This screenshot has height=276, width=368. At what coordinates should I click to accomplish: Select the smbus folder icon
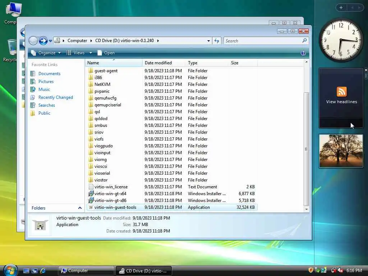91,125
